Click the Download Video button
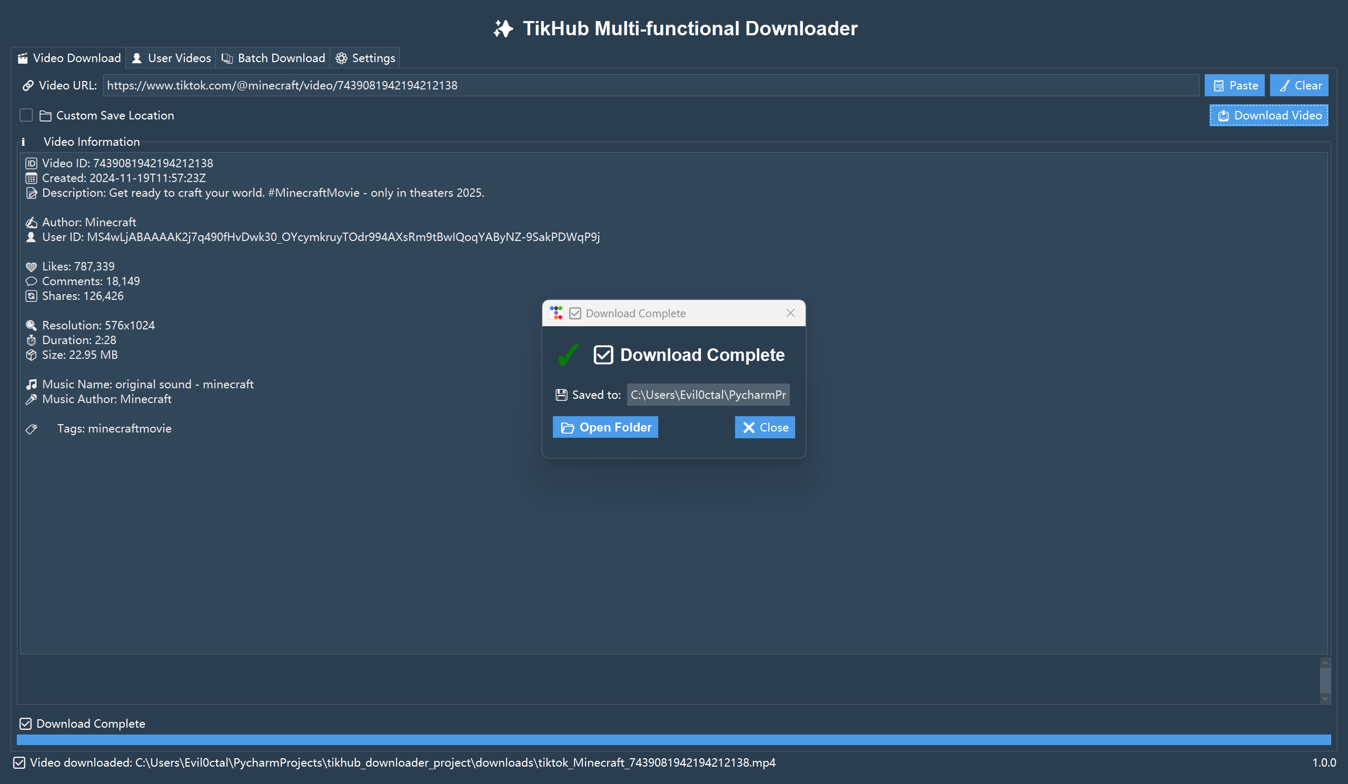 point(1269,115)
